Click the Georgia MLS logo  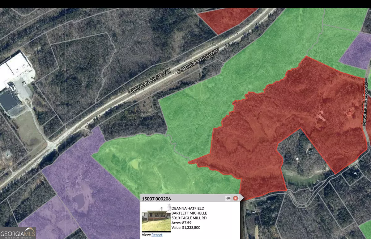pos(18,233)
